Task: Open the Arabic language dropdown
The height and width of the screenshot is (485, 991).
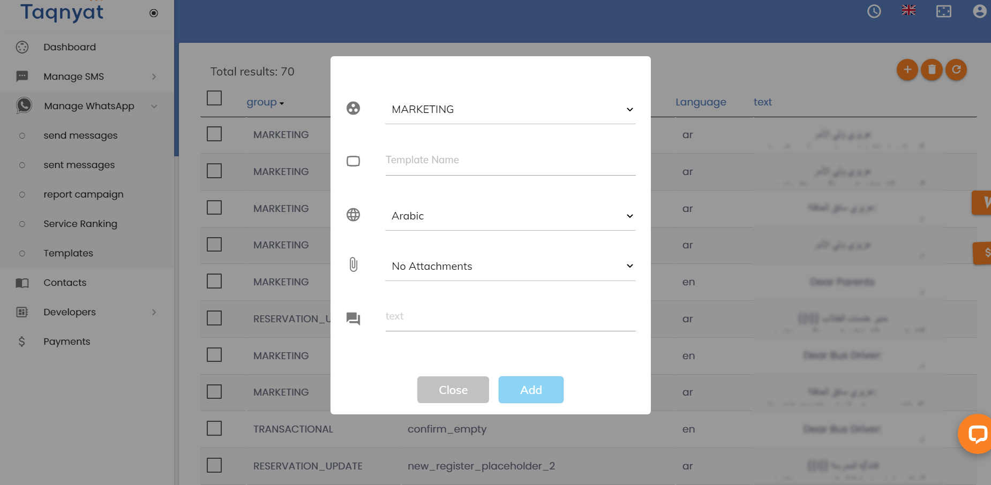Action: click(510, 216)
